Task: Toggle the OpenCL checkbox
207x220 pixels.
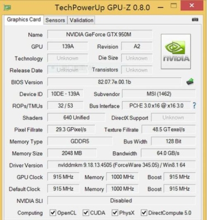Action: click(53, 213)
